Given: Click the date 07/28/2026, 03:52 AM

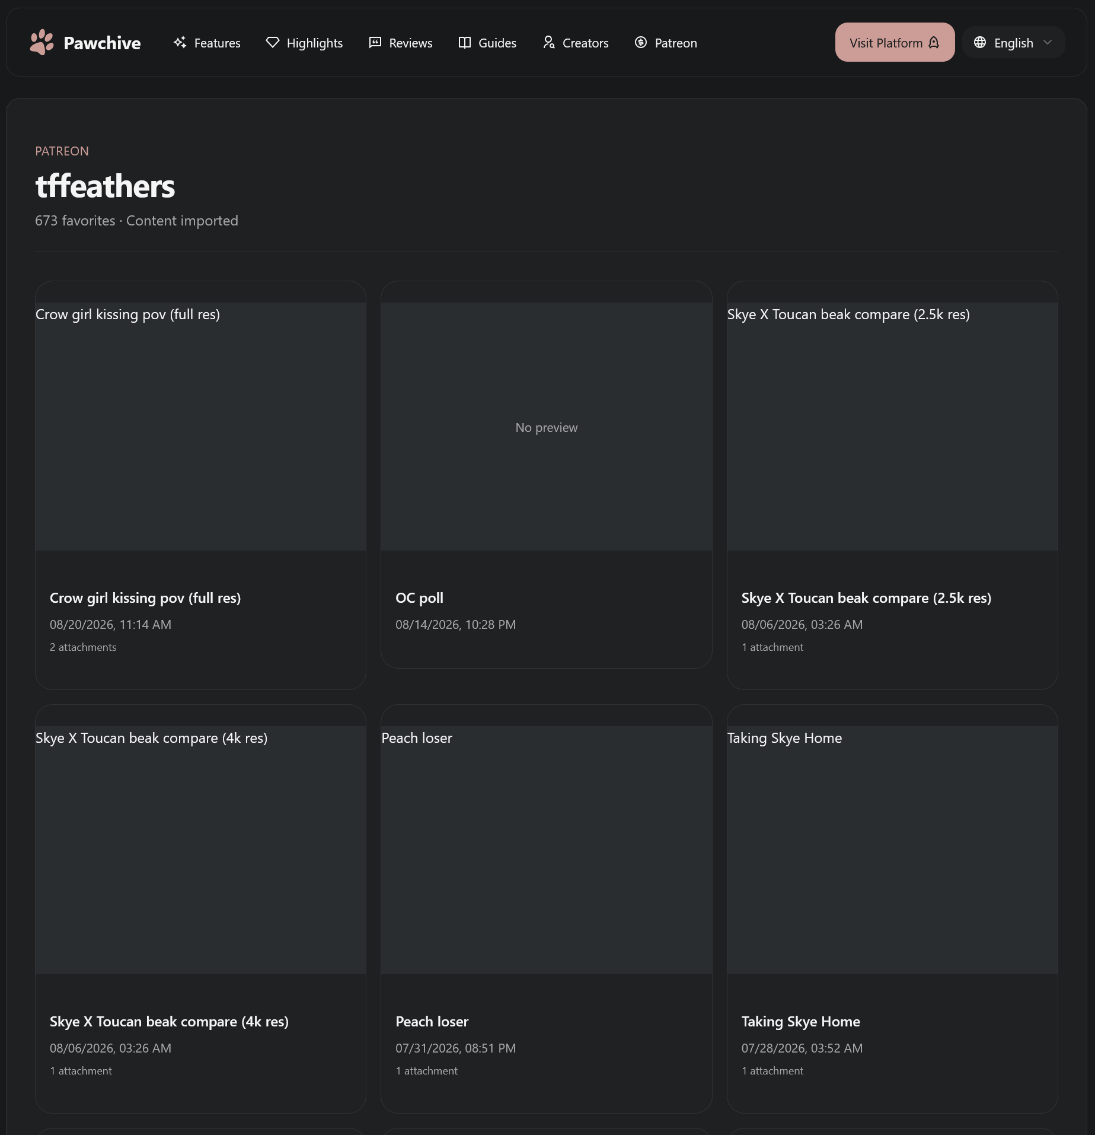Looking at the screenshot, I should (x=802, y=1048).
